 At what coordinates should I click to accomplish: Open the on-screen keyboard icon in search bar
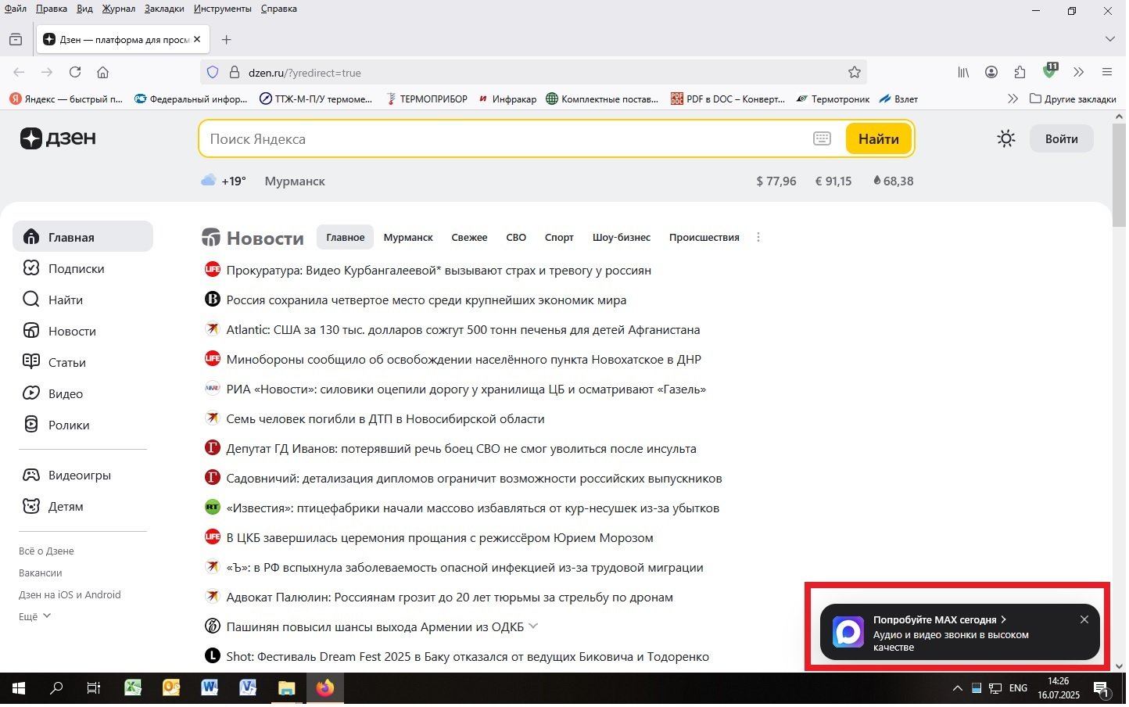click(822, 138)
